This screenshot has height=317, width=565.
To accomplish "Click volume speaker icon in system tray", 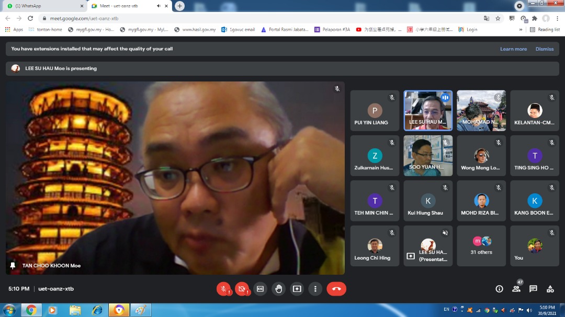I will pyautogui.click(x=529, y=310).
